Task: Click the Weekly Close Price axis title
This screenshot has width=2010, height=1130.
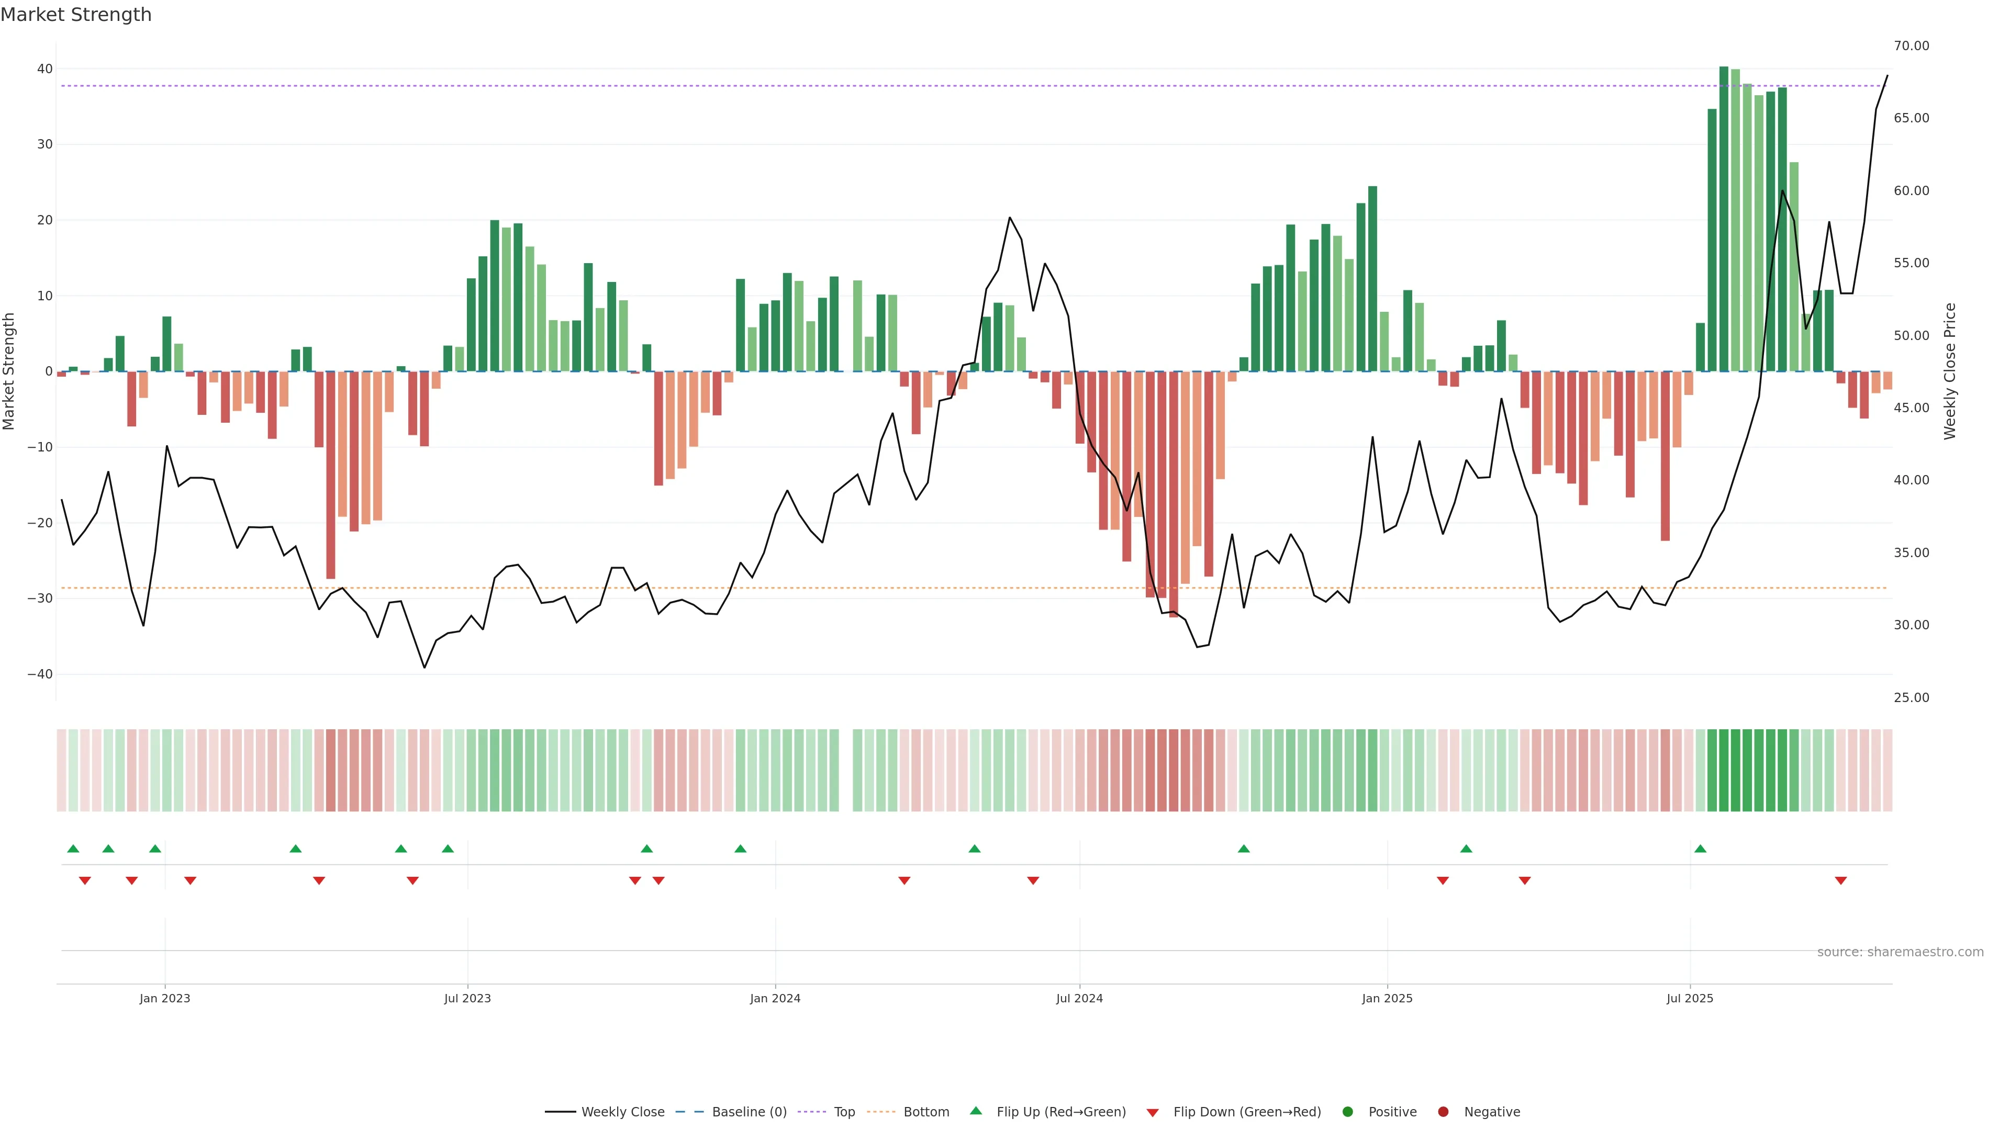Action: pos(1950,371)
